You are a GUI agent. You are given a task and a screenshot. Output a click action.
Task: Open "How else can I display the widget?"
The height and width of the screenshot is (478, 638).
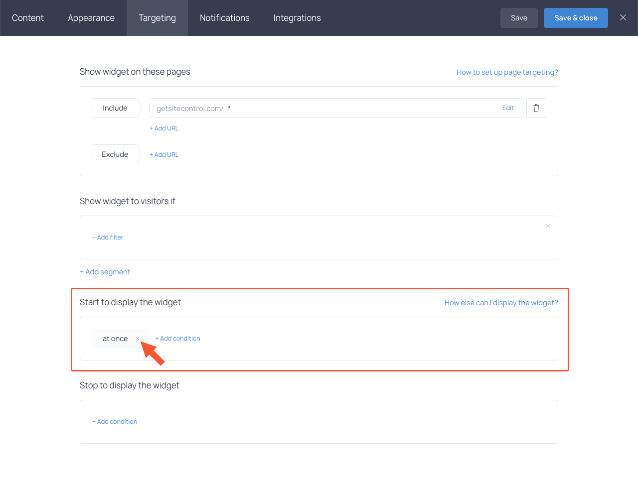click(501, 302)
